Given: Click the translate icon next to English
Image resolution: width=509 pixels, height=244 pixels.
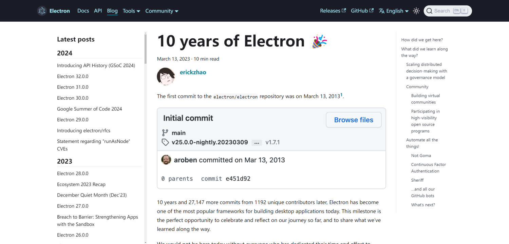Looking at the screenshot, I should click(x=381, y=11).
